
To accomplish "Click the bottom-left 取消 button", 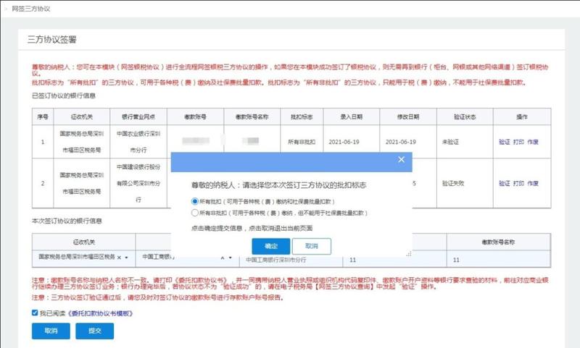I will click(x=51, y=331).
